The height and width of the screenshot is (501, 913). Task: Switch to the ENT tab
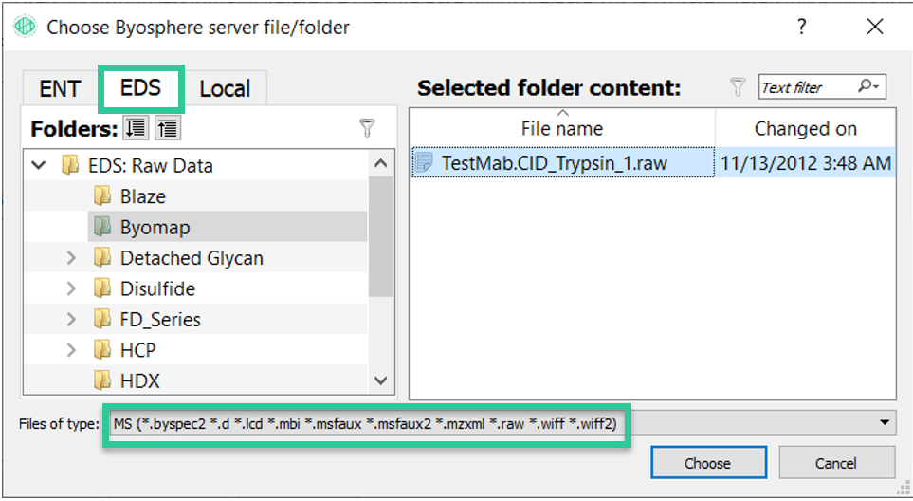(x=60, y=88)
